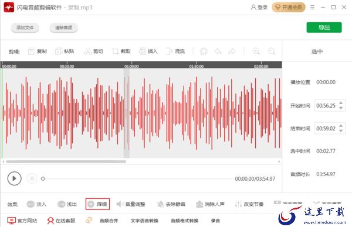Open the 音量调整 volume adjustment effect
The height and width of the screenshot is (227, 352).
131,204
